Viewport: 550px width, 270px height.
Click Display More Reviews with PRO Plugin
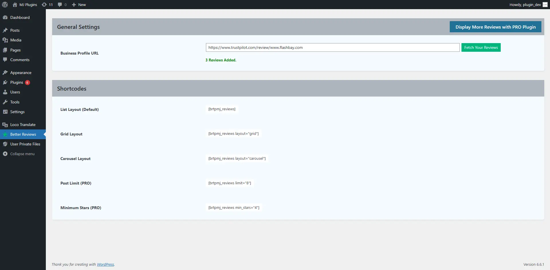click(x=495, y=27)
